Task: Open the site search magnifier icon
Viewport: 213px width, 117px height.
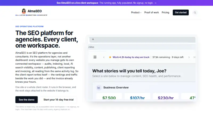Action: (195, 12)
